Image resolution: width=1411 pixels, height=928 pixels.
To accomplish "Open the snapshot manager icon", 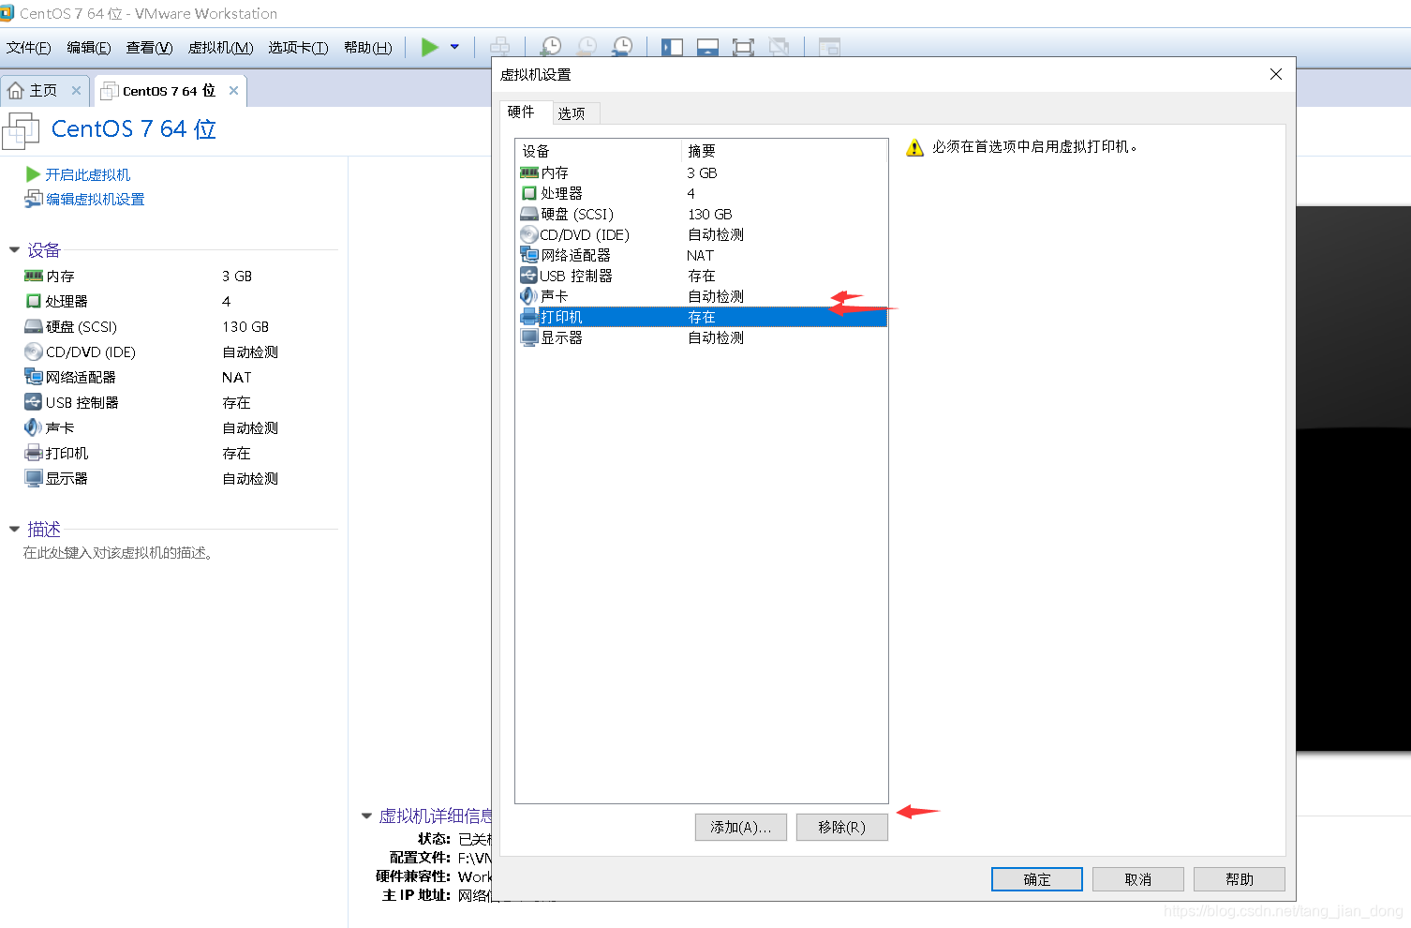I will tap(622, 47).
